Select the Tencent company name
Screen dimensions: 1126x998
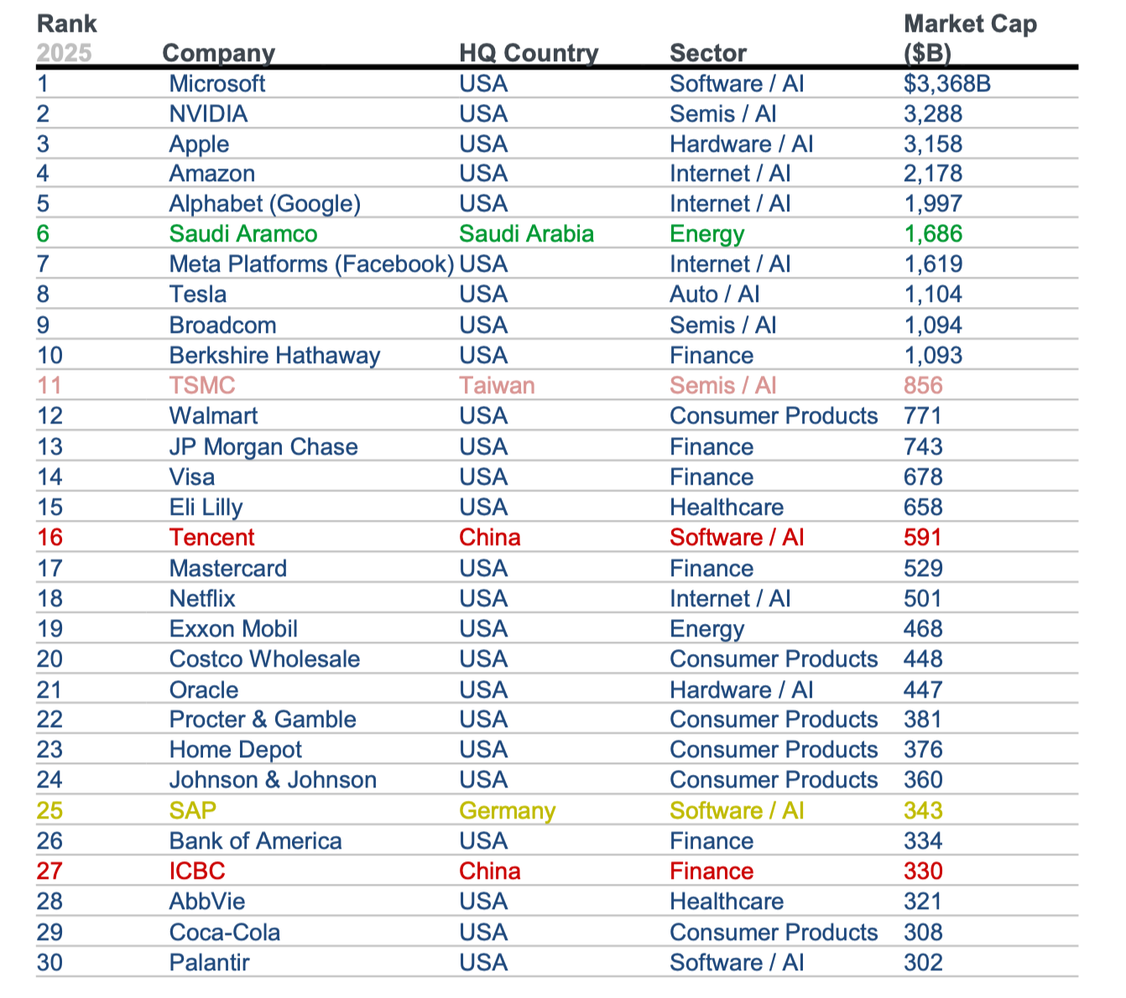[x=211, y=538]
